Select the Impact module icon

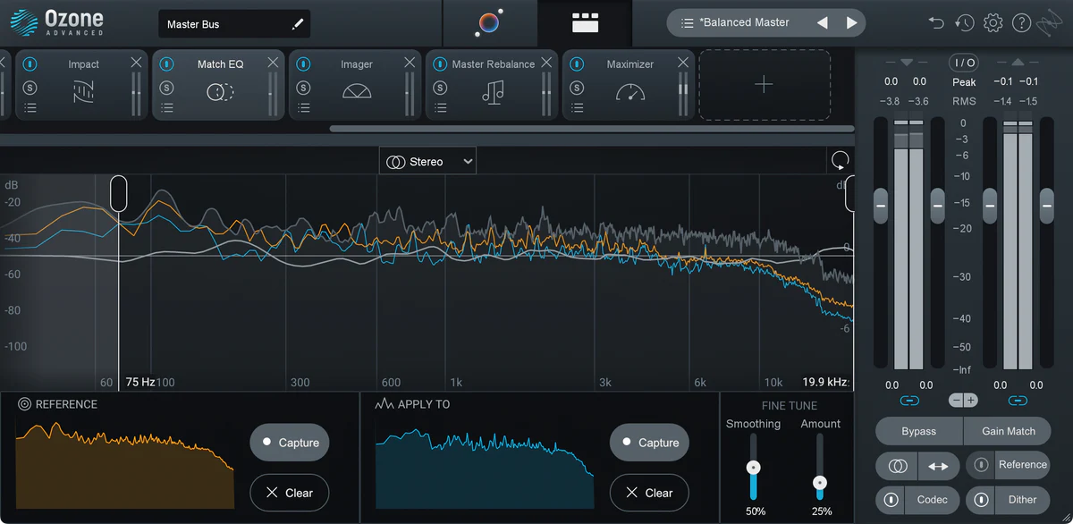pyautogui.click(x=83, y=91)
